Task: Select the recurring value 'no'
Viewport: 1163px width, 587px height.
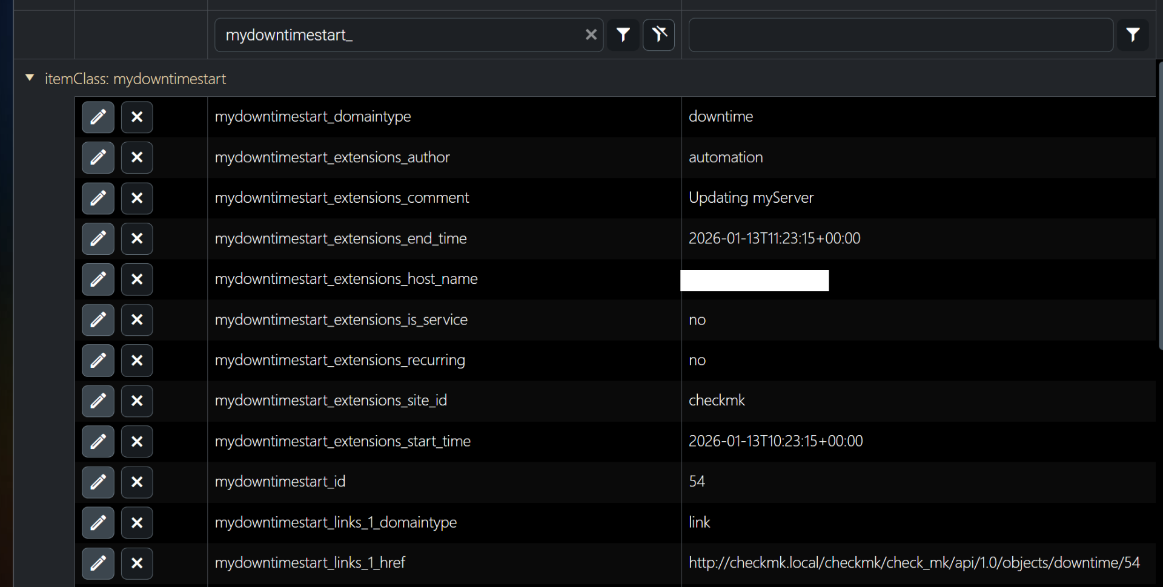Action: coord(697,361)
